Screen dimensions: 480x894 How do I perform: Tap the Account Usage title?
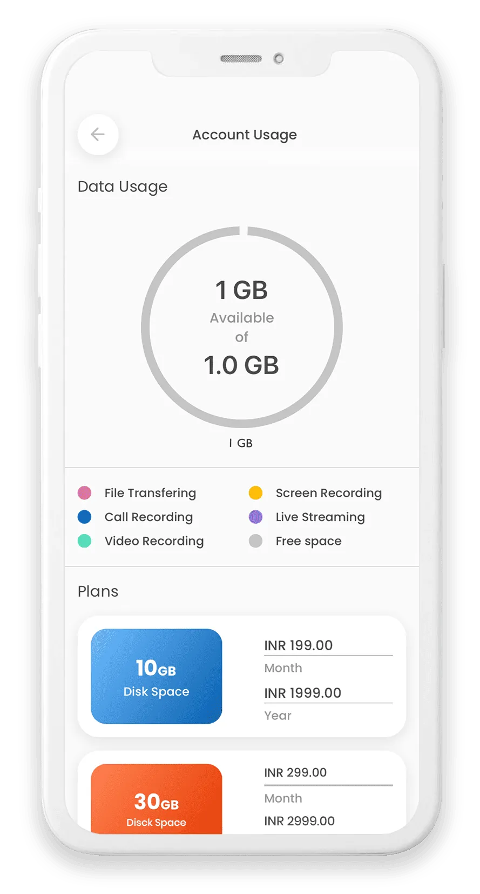[x=245, y=135]
